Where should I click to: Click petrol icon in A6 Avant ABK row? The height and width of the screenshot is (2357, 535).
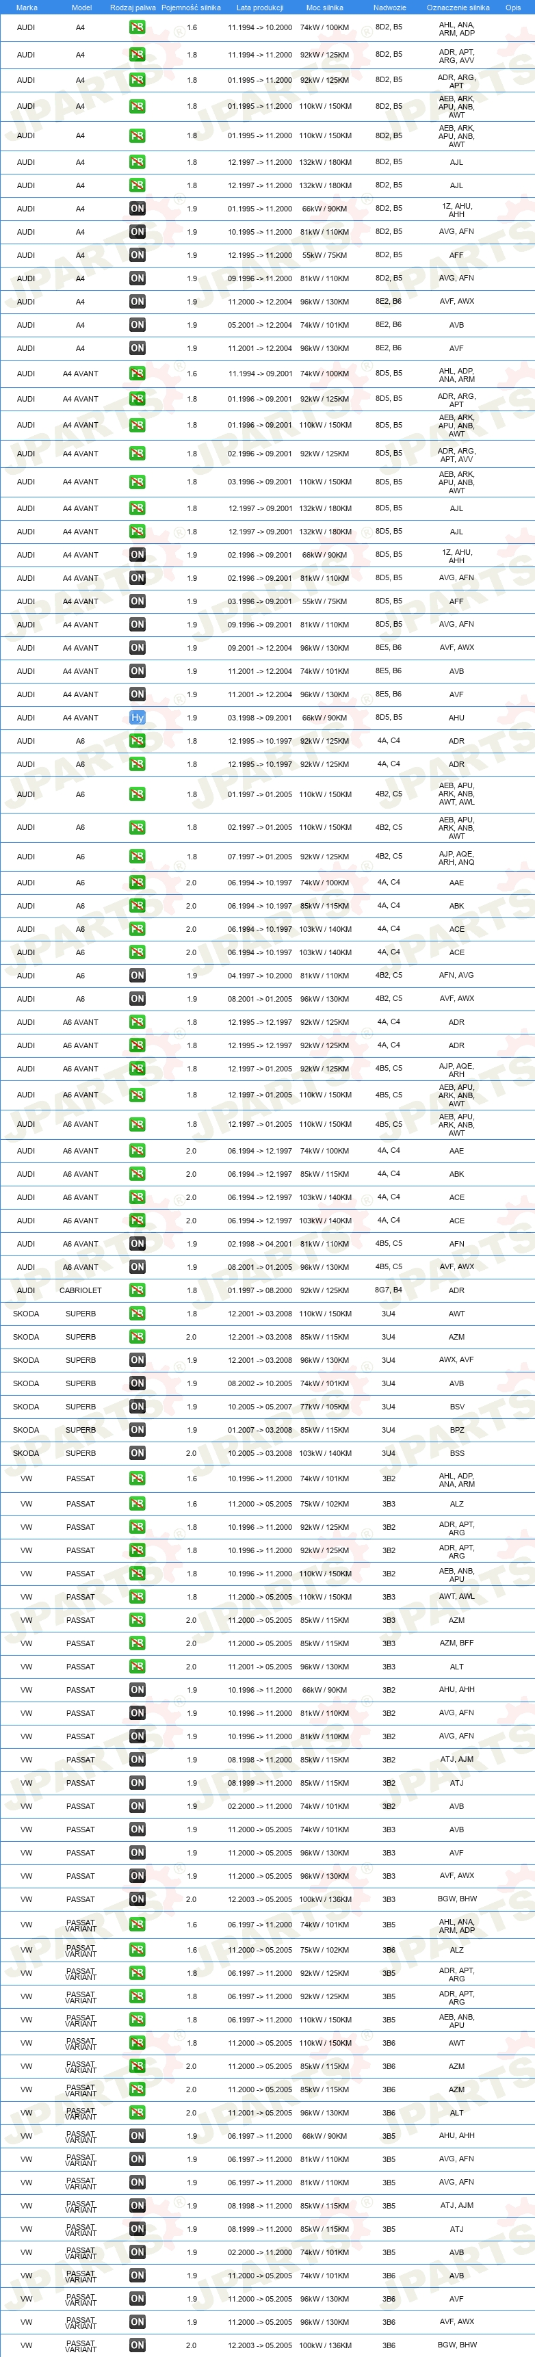tap(138, 1174)
